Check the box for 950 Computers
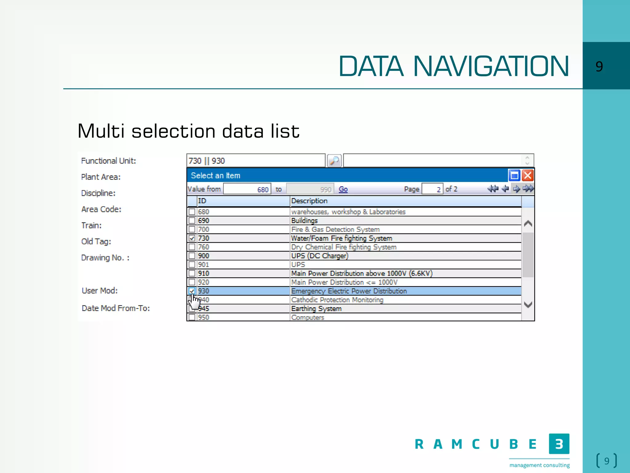Image resolution: width=630 pixels, height=473 pixels. pos(192,317)
